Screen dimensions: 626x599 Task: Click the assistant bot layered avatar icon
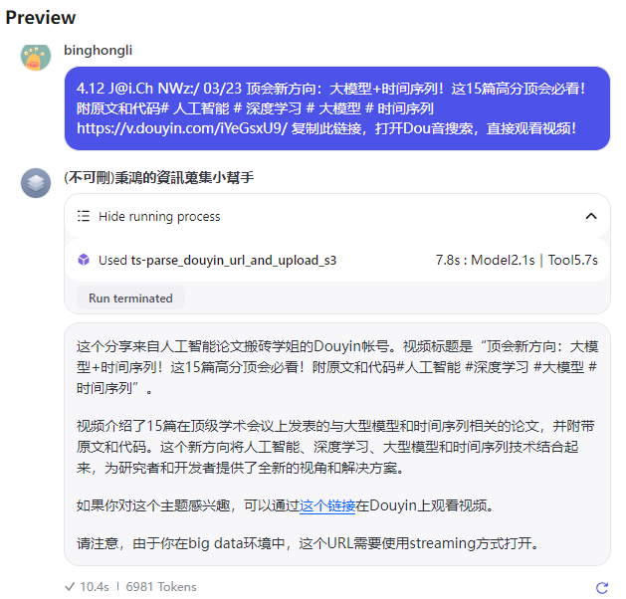36,183
